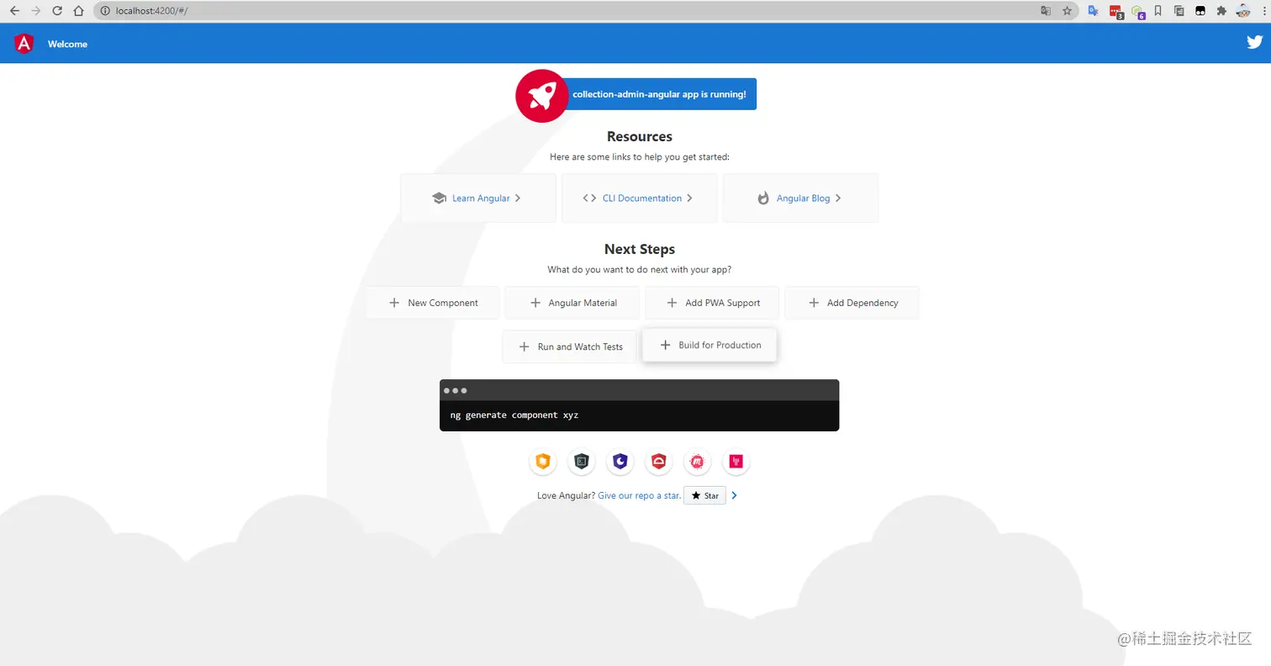This screenshot has height=666, width=1271.
Task: Follow the Give our repo a star link
Action: [x=640, y=496]
